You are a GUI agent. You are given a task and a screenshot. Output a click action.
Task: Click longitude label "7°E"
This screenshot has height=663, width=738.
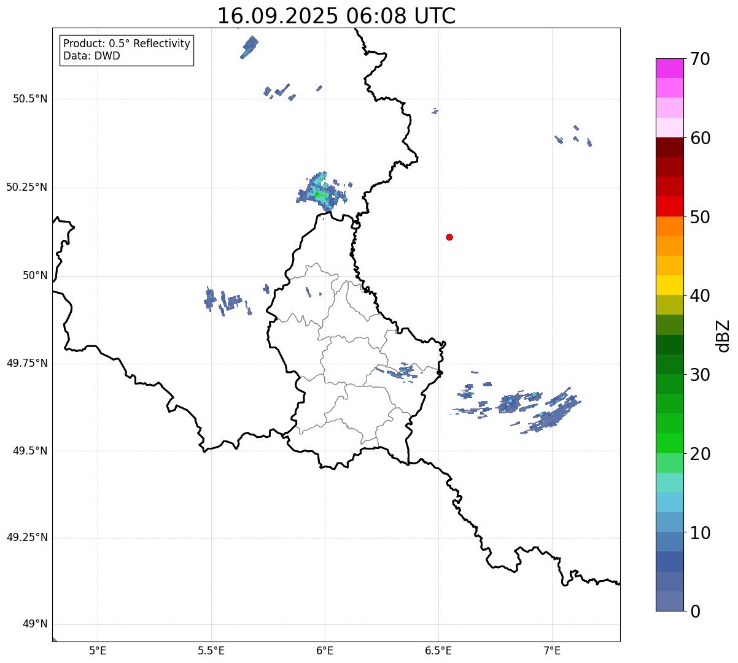(552, 650)
